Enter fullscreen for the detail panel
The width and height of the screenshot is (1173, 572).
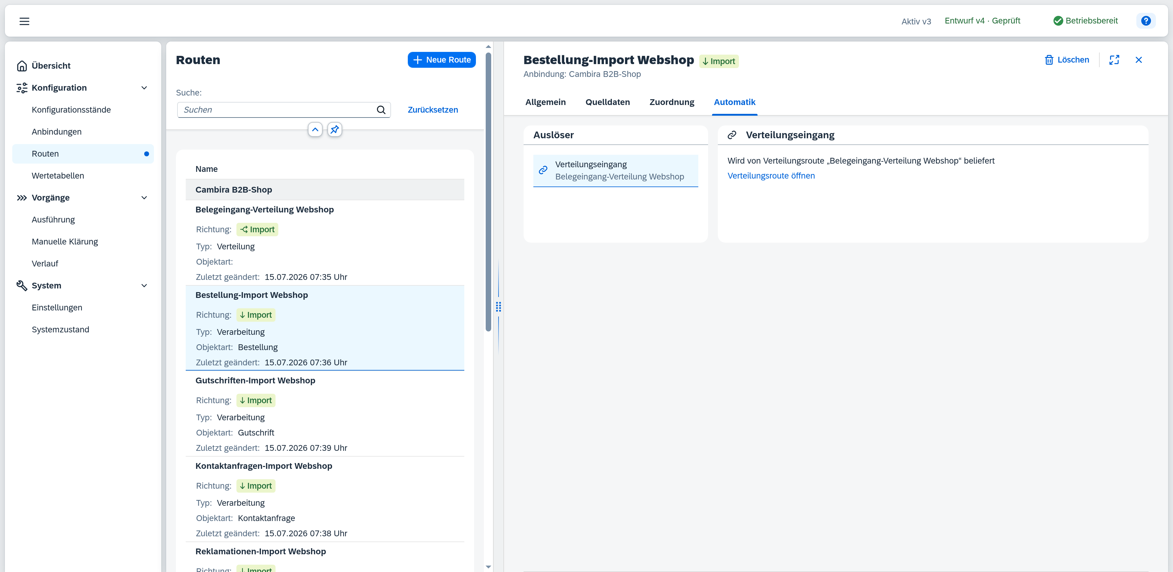coord(1114,60)
